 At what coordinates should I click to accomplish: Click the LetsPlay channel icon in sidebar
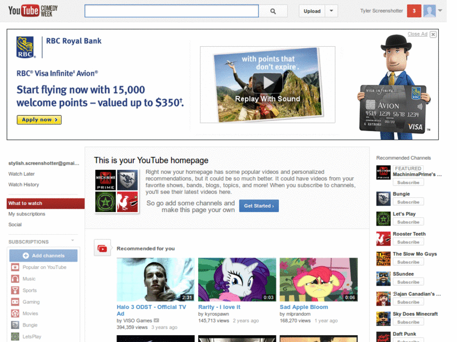(15, 336)
